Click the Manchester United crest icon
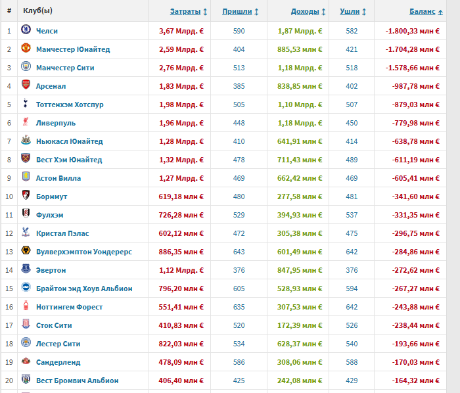Viewport: 460px width, 393px height. pyautogui.click(x=26, y=49)
